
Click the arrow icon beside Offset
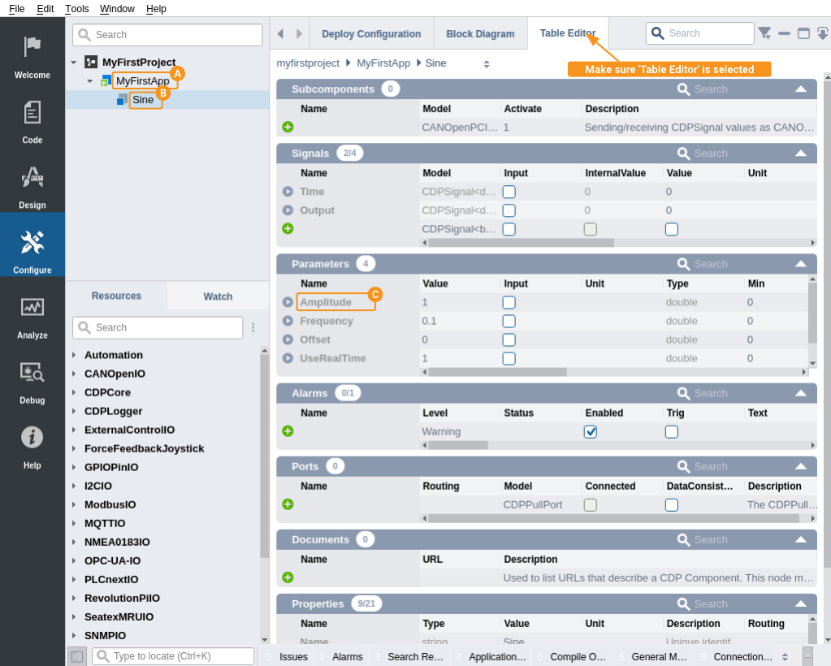(x=288, y=339)
